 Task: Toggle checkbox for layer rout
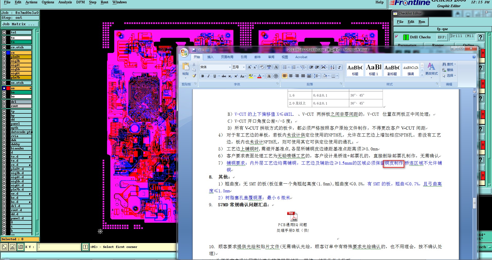coord(4,106)
